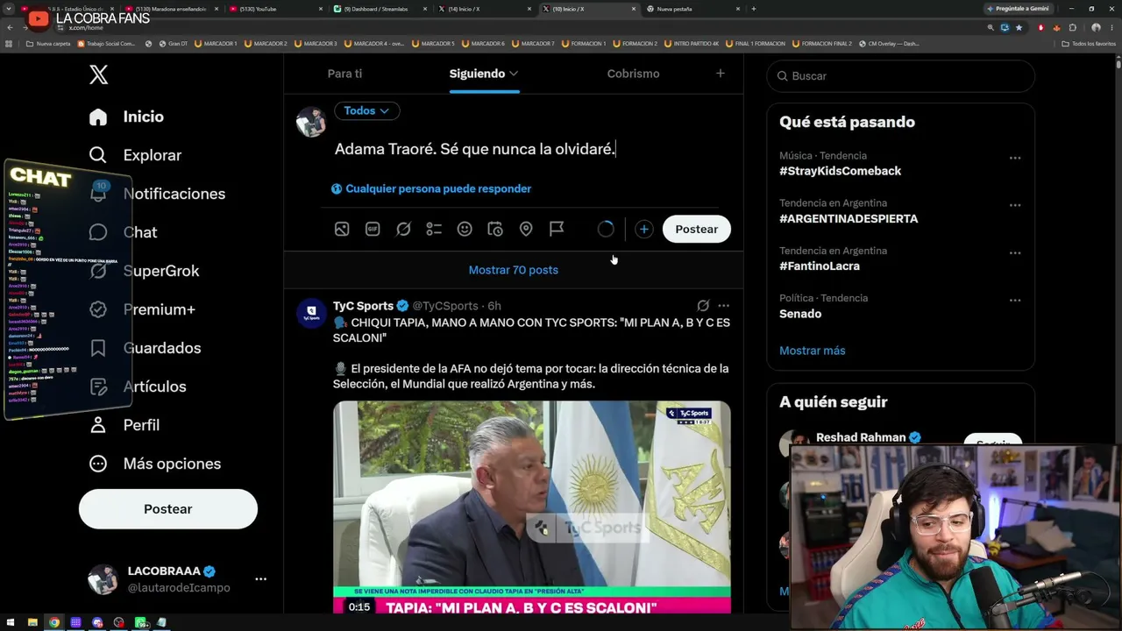This screenshot has width=1122, height=631.
Task: Click the Grok icon on TyC Sports post
Action: 703,306
